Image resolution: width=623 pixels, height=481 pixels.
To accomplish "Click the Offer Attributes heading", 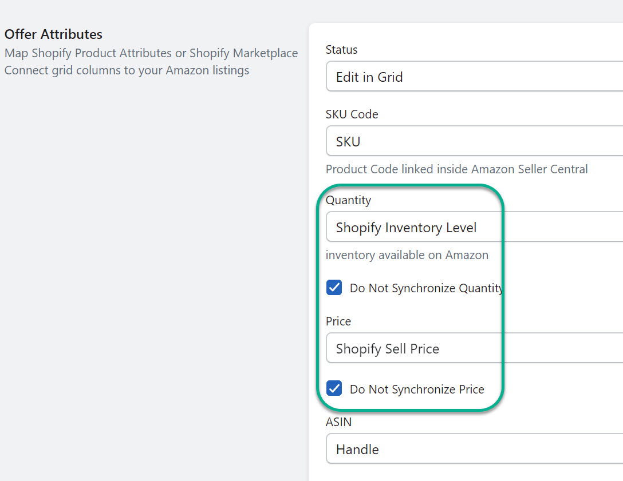I will tap(53, 34).
